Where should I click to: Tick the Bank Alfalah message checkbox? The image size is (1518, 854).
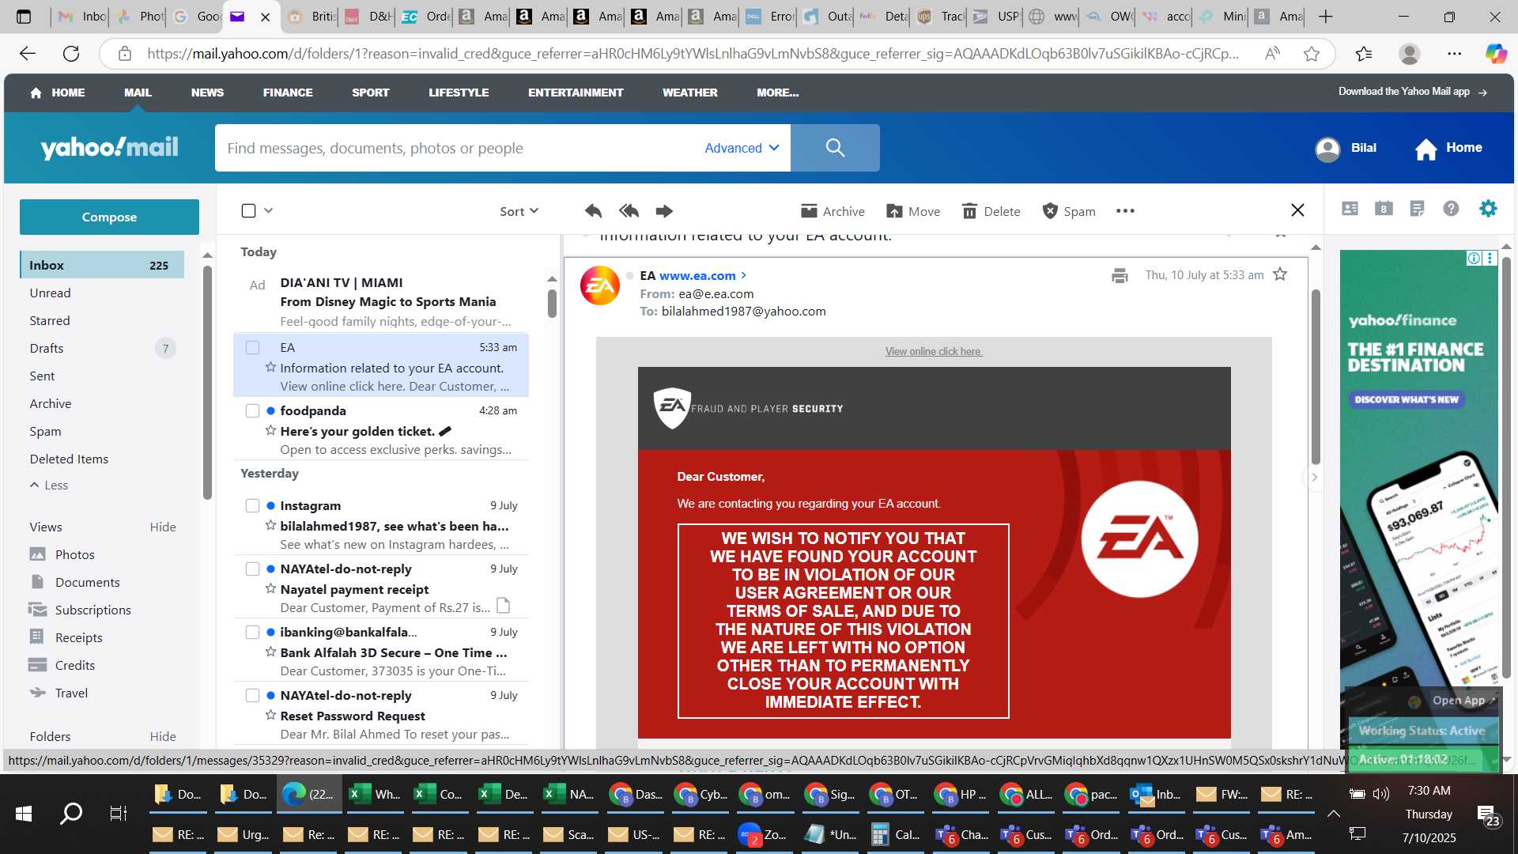point(252,633)
